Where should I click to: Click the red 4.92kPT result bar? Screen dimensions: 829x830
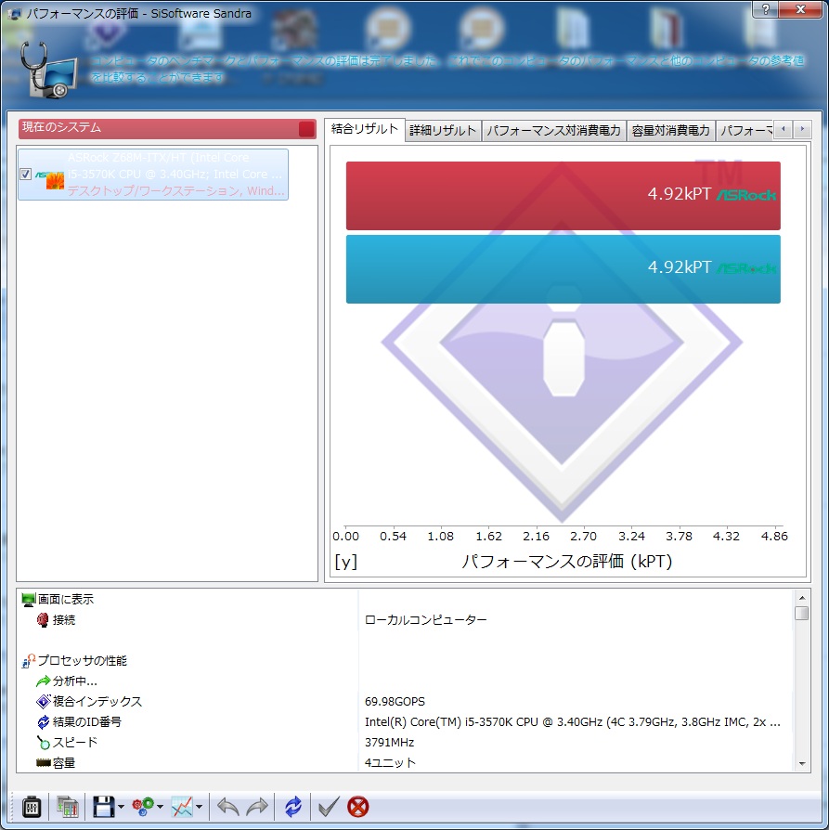pyautogui.click(x=563, y=195)
